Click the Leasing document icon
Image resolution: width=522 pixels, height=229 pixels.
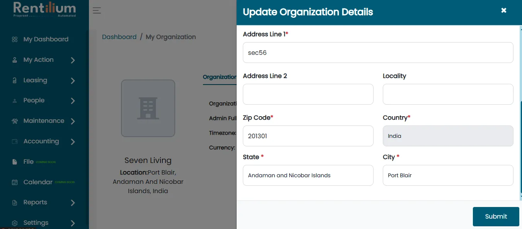click(15, 80)
